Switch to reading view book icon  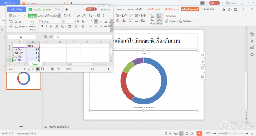[x=191, y=134]
